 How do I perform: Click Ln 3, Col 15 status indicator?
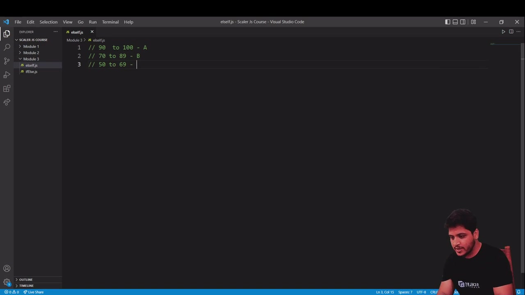tap(385, 292)
